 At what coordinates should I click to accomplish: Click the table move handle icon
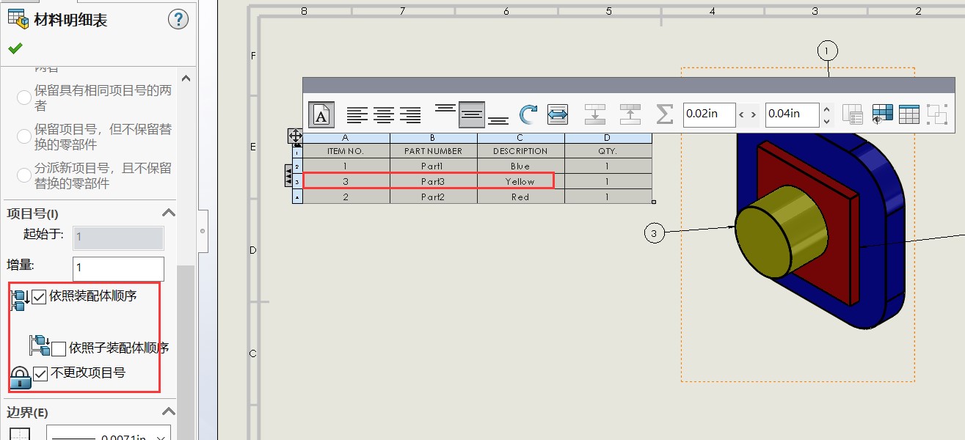(x=295, y=136)
